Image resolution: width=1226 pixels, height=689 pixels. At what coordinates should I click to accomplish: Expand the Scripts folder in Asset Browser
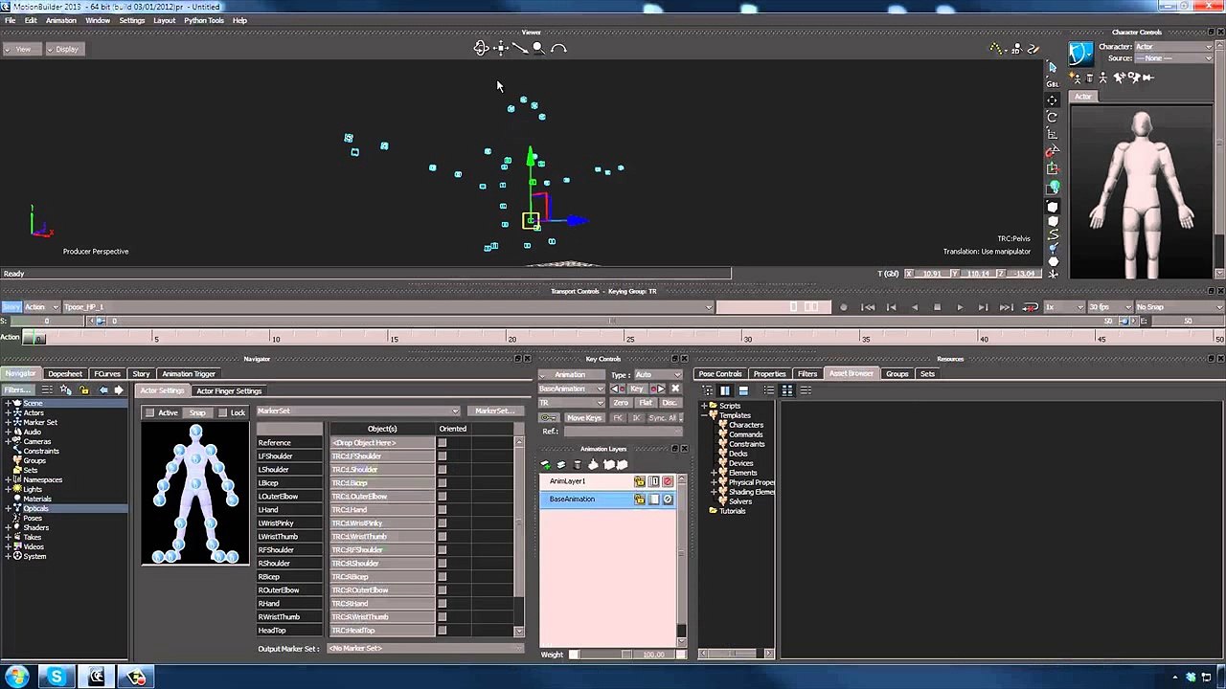tap(704, 406)
